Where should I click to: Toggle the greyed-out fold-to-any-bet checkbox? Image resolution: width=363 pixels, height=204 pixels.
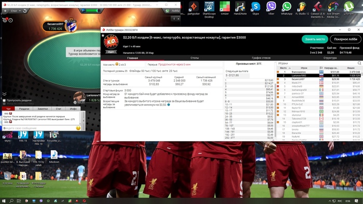coord(4,104)
